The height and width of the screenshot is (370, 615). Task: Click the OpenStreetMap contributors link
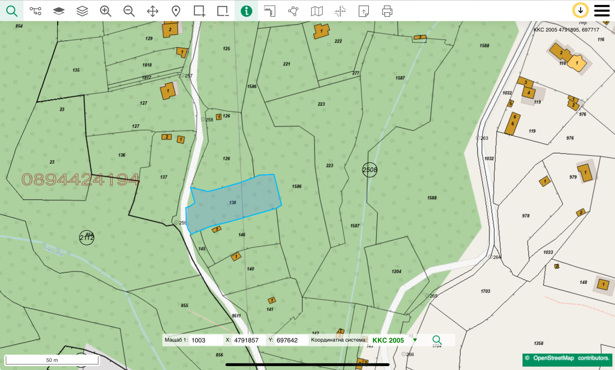pyautogui.click(x=567, y=358)
